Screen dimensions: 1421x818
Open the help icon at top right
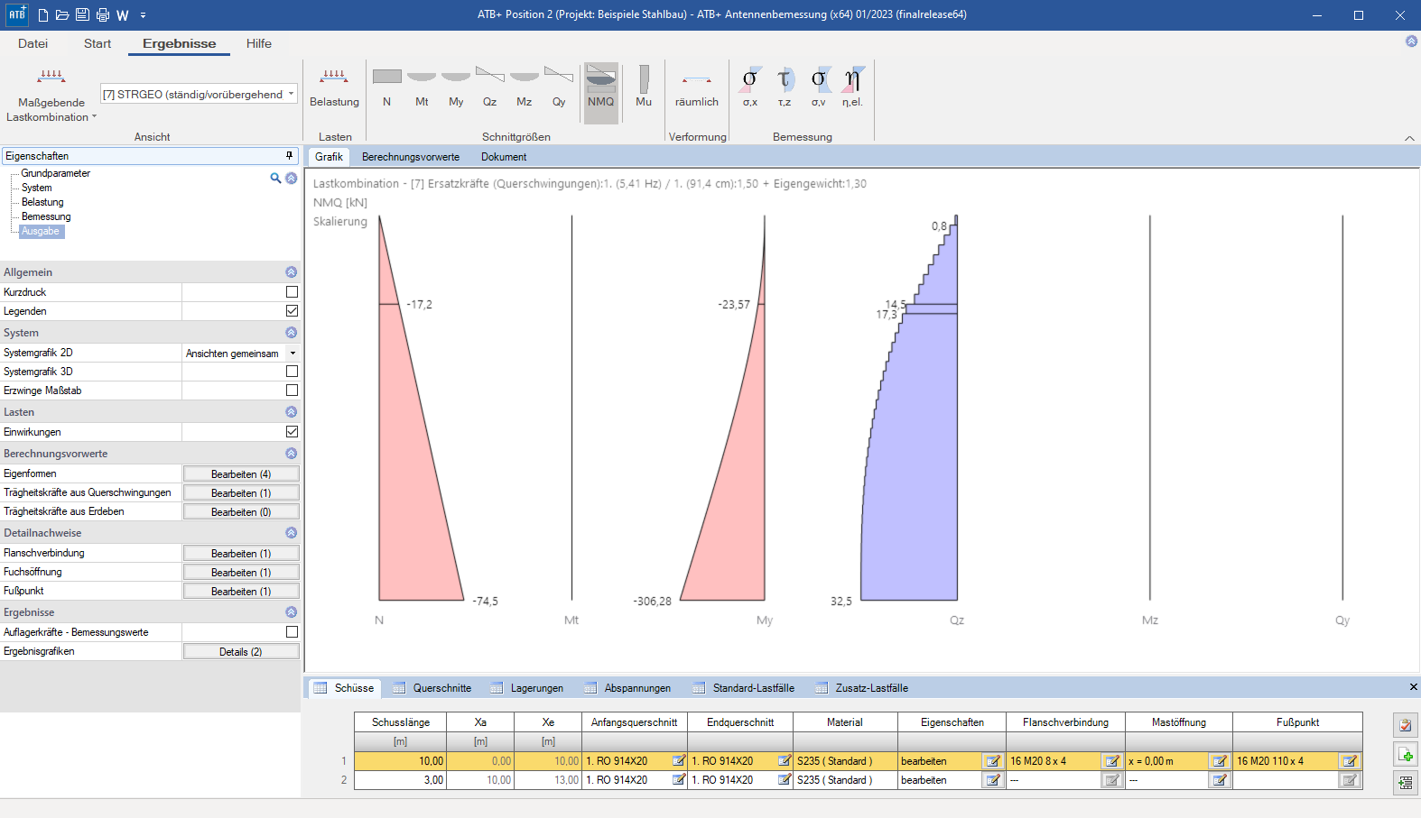(1411, 41)
